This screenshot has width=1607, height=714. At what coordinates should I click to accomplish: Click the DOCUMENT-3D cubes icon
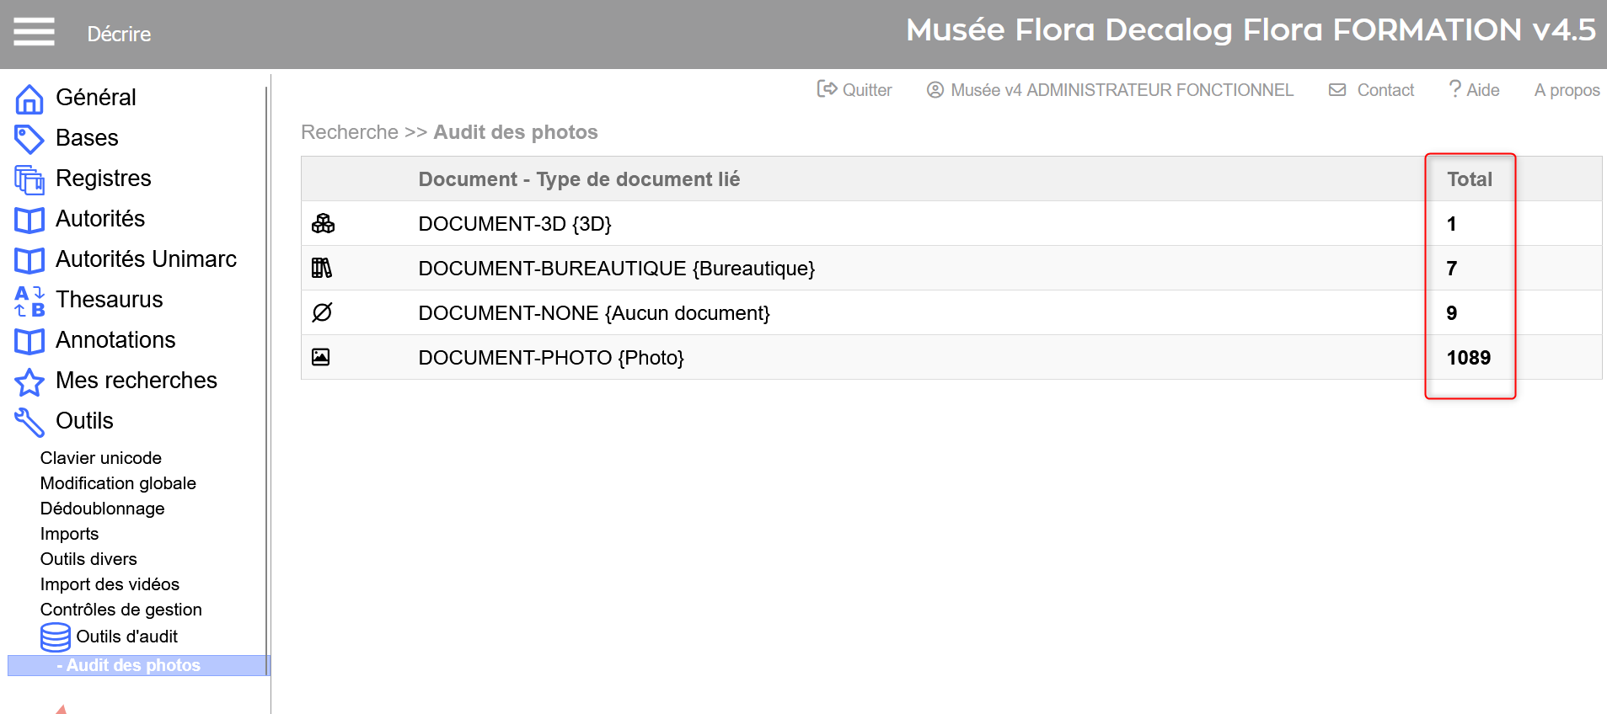(x=323, y=223)
